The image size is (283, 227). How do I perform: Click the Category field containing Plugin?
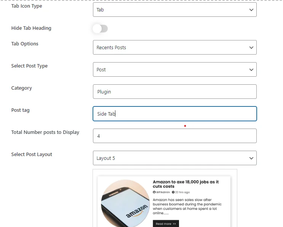(x=174, y=92)
